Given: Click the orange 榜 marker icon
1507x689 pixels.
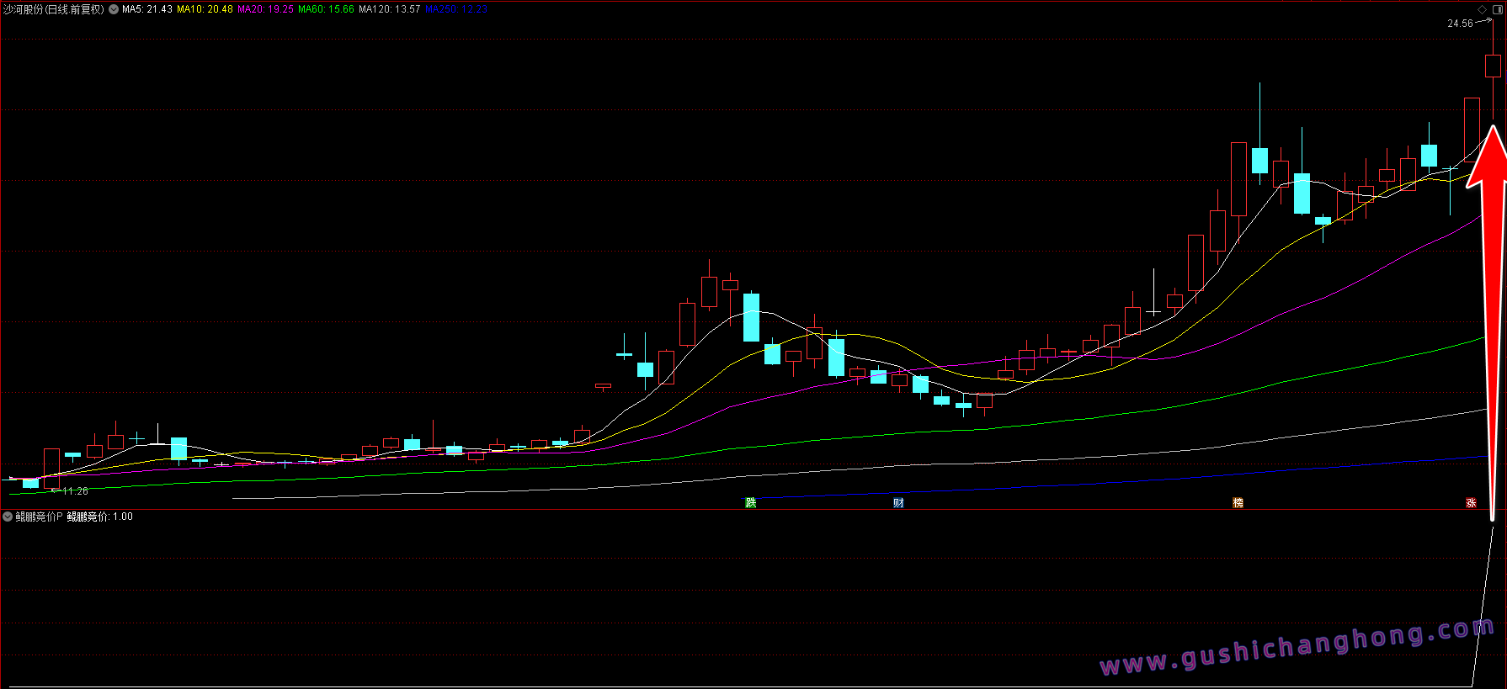Looking at the screenshot, I should click(1238, 502).
